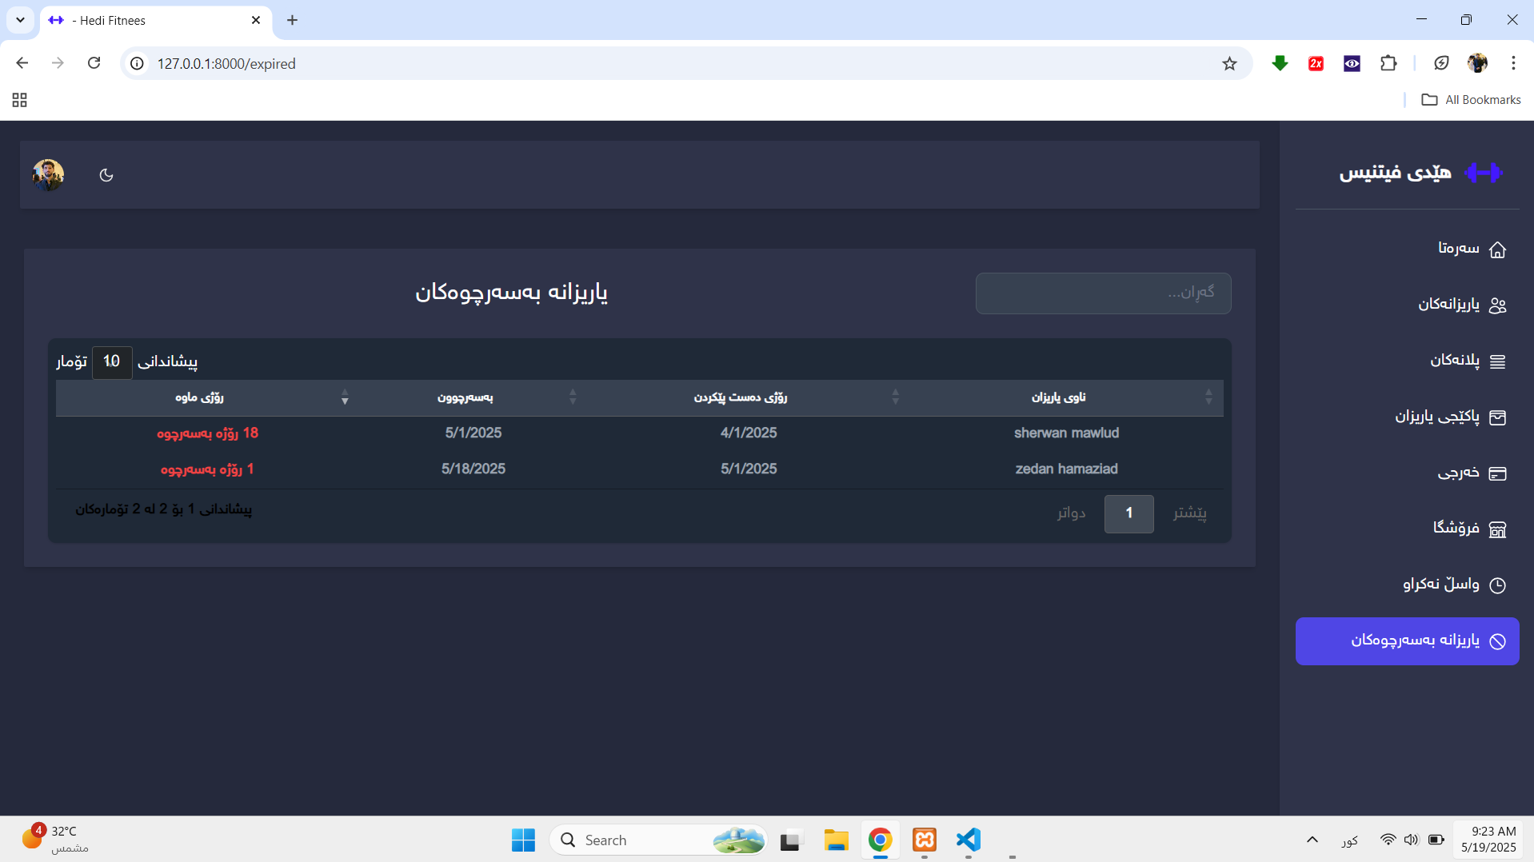Click the user profile avatar

tap(48, 174)
